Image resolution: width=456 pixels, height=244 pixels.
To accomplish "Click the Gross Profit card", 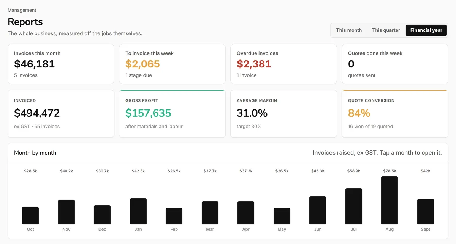I will click(x=172, y=114).
